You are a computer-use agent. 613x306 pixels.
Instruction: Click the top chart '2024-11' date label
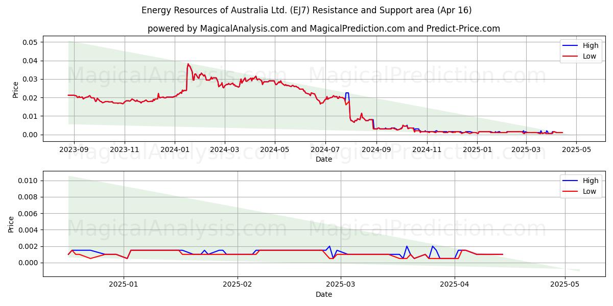click(x=427, y=149)
